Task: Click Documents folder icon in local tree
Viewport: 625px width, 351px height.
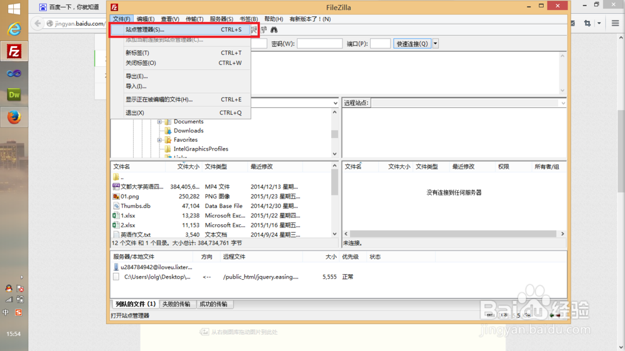Action: tap(167, 122)
